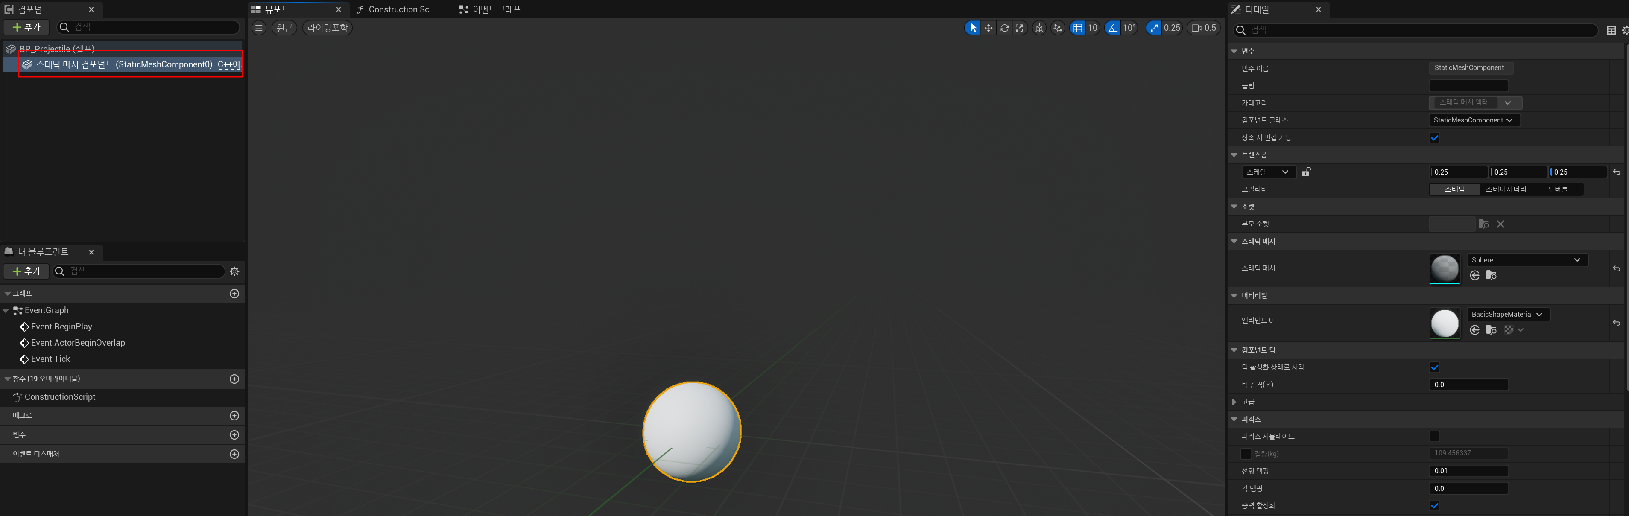The height and width of the screenshot is (516, 1629).
Task: Uncheck the '중력 활성화' checkbox
Action: (x=1434, y=505)
